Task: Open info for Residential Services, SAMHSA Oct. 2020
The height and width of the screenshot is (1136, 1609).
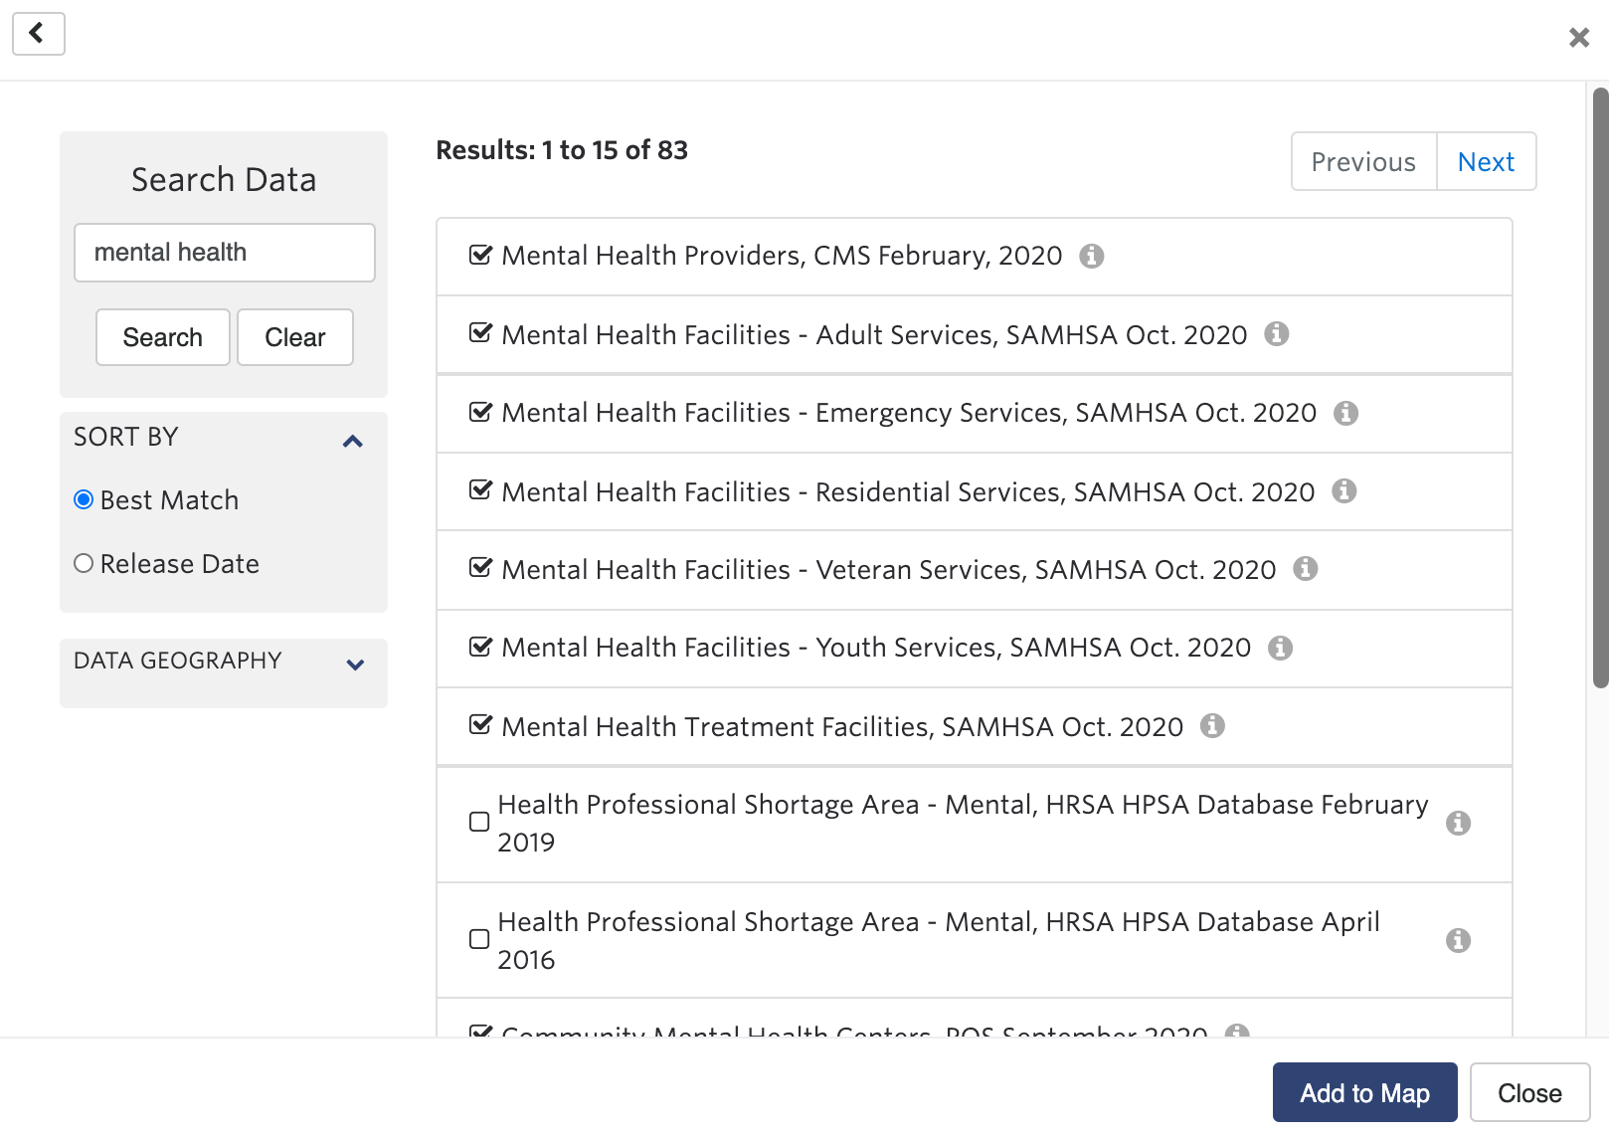Action: click(x=1344, y=490)
